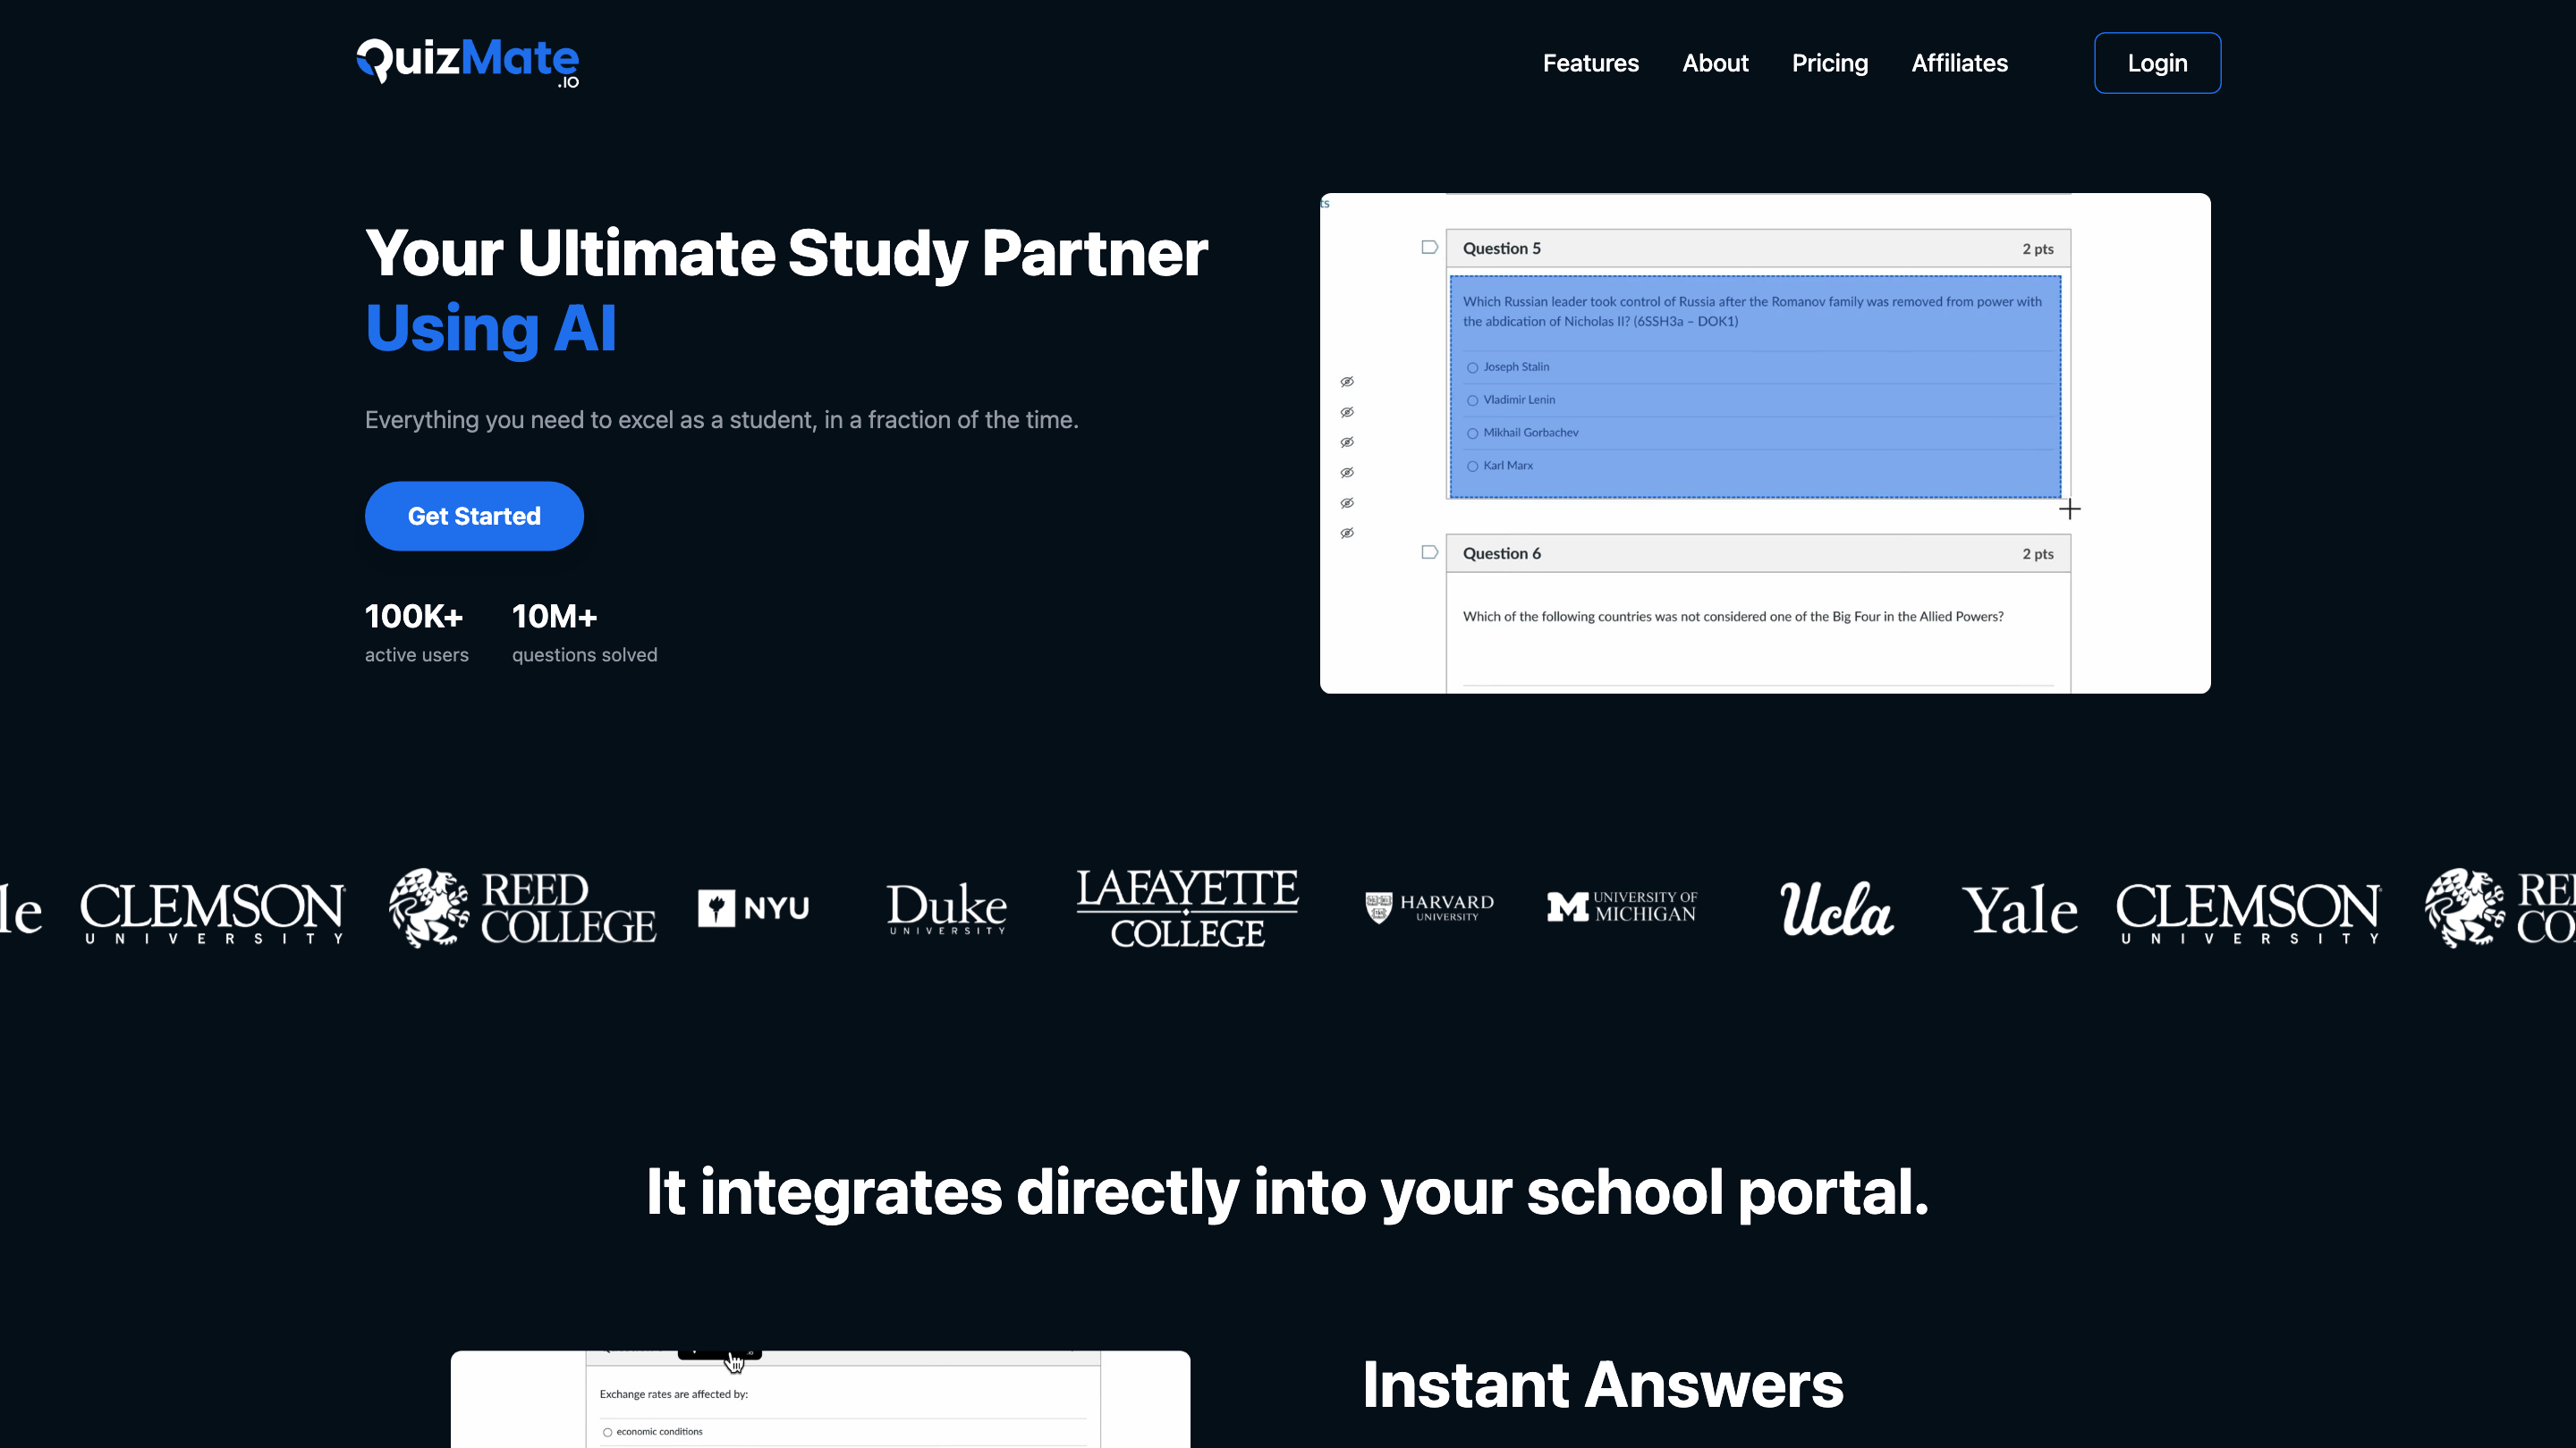Select the Joseph Stalin radio option

(x=1472, y=367)
